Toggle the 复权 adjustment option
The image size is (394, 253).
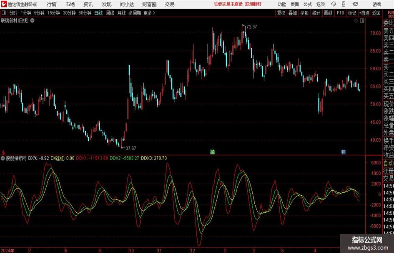pyautogui.click(x=281, y=13)
